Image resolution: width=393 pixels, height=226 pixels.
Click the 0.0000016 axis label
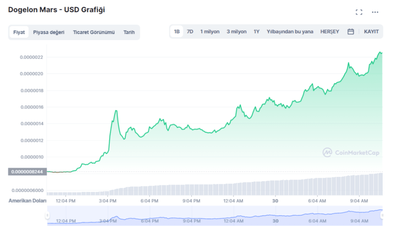32,107
